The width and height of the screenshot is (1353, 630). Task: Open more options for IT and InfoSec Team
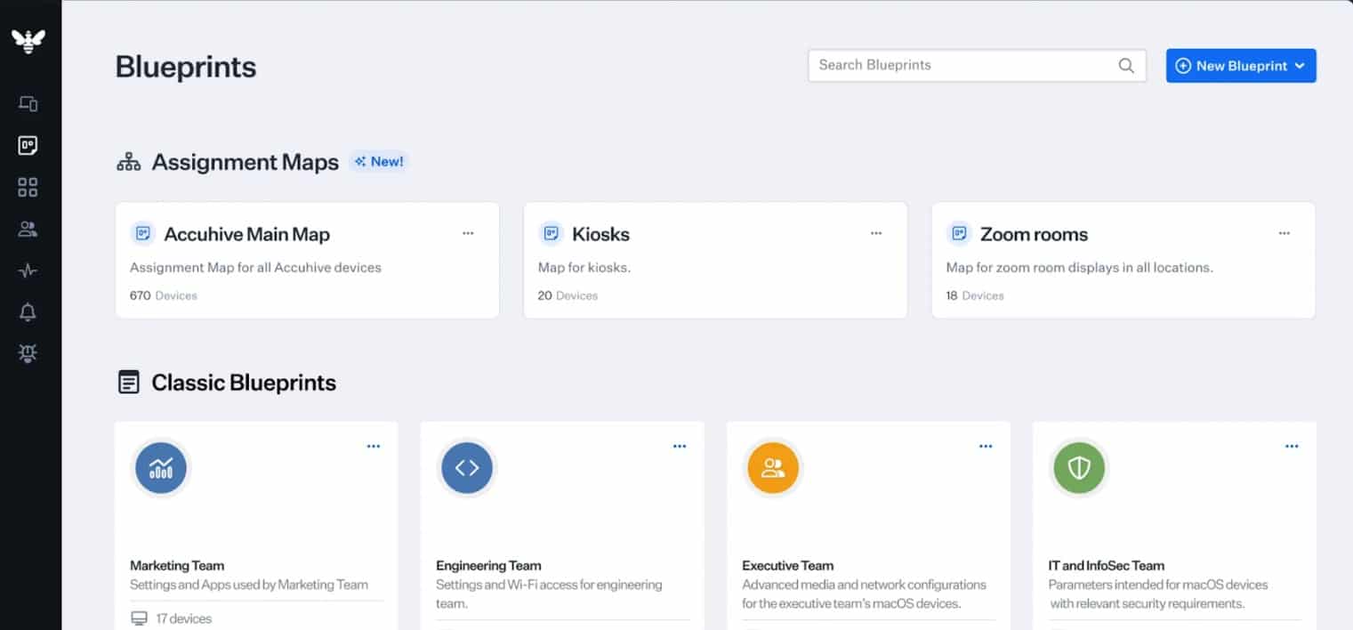click(1292, 447)
